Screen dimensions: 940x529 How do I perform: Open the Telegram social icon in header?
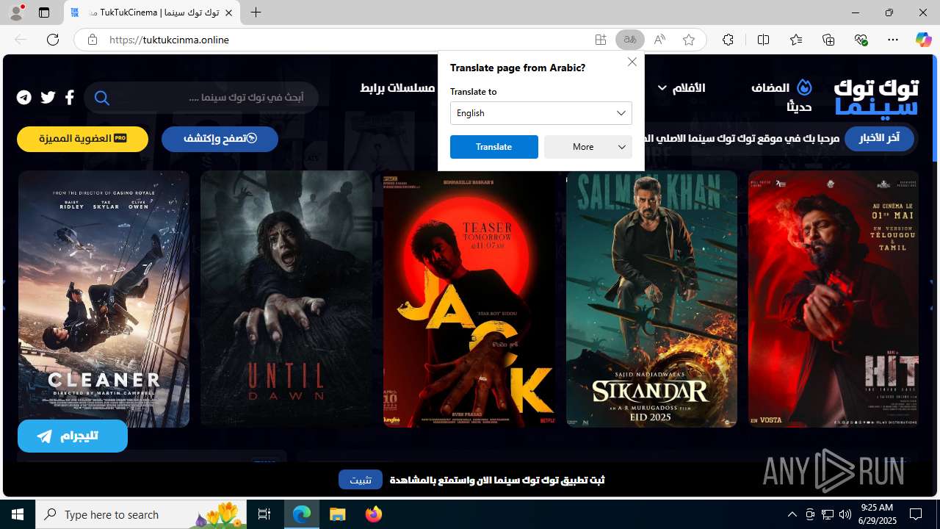[x=24, y=97]
